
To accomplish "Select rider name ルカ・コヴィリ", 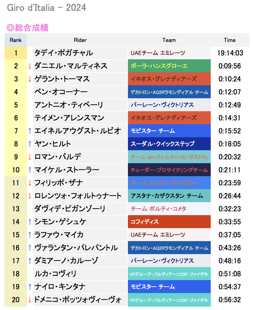I will (56, 274).
